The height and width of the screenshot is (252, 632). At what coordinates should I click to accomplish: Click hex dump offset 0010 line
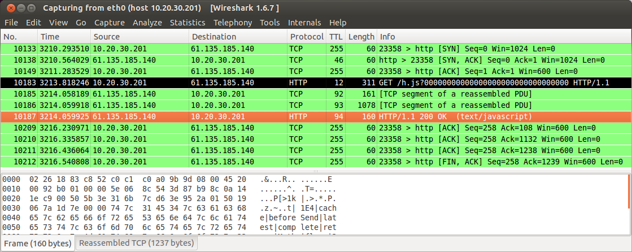[169, 189]
